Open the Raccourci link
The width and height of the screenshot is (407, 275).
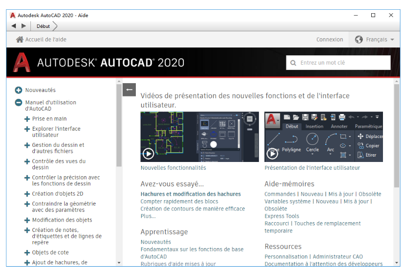[277, 224]
